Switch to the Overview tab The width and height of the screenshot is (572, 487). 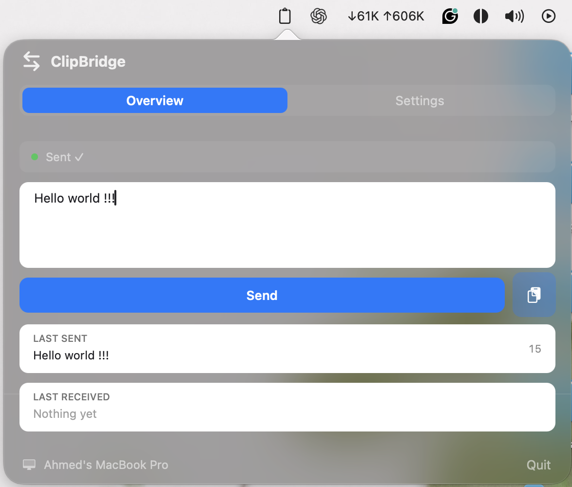pyautogui.click(x=154, y=101)
